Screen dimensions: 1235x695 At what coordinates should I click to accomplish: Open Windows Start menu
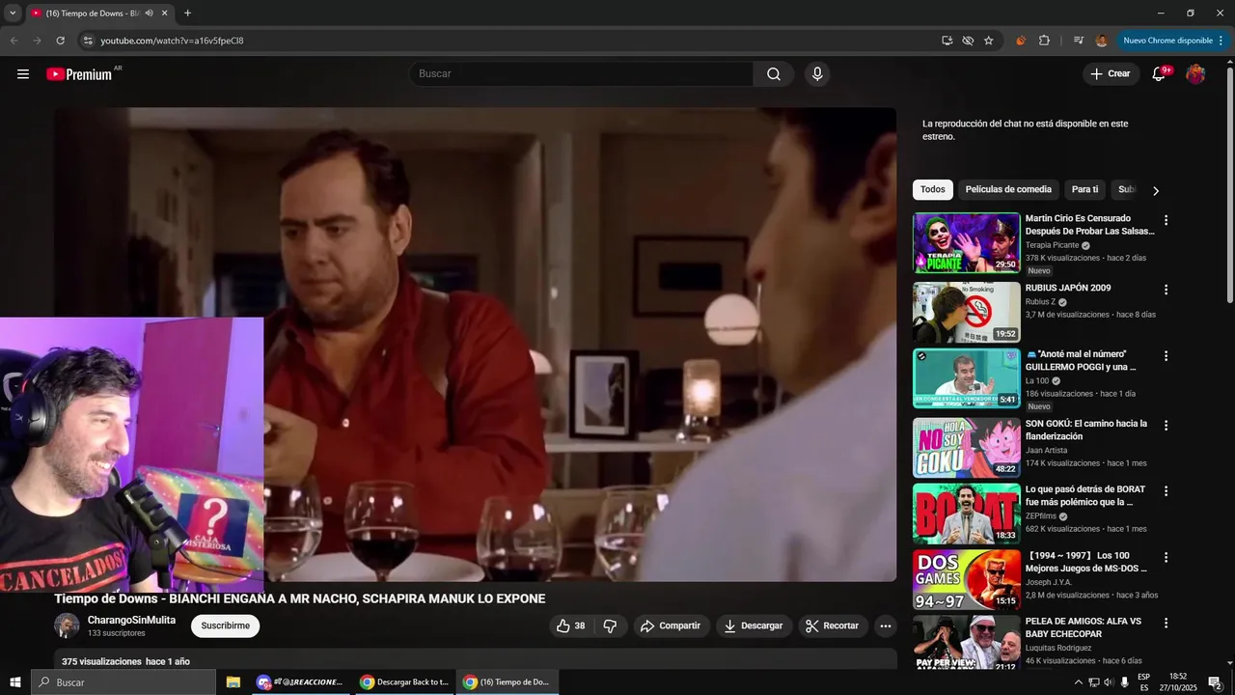click(x=15, y=682)
